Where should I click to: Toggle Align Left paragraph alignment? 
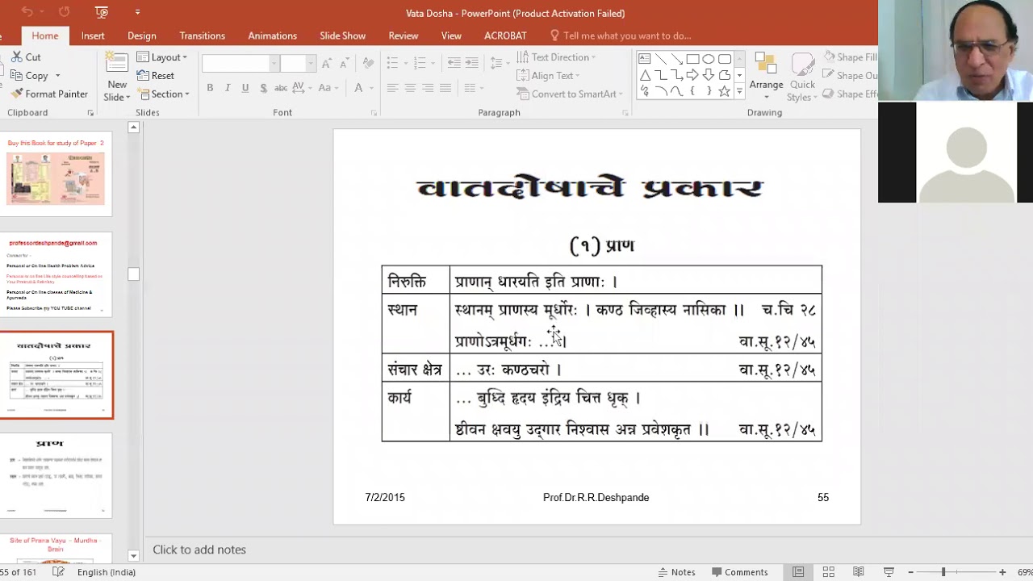pos(392,88)
